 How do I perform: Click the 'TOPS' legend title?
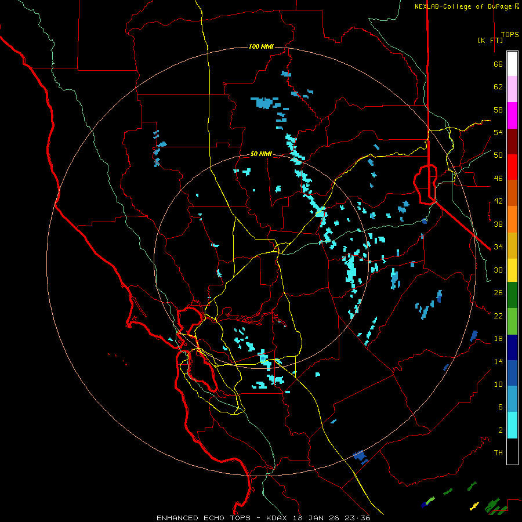pos(510,34)
